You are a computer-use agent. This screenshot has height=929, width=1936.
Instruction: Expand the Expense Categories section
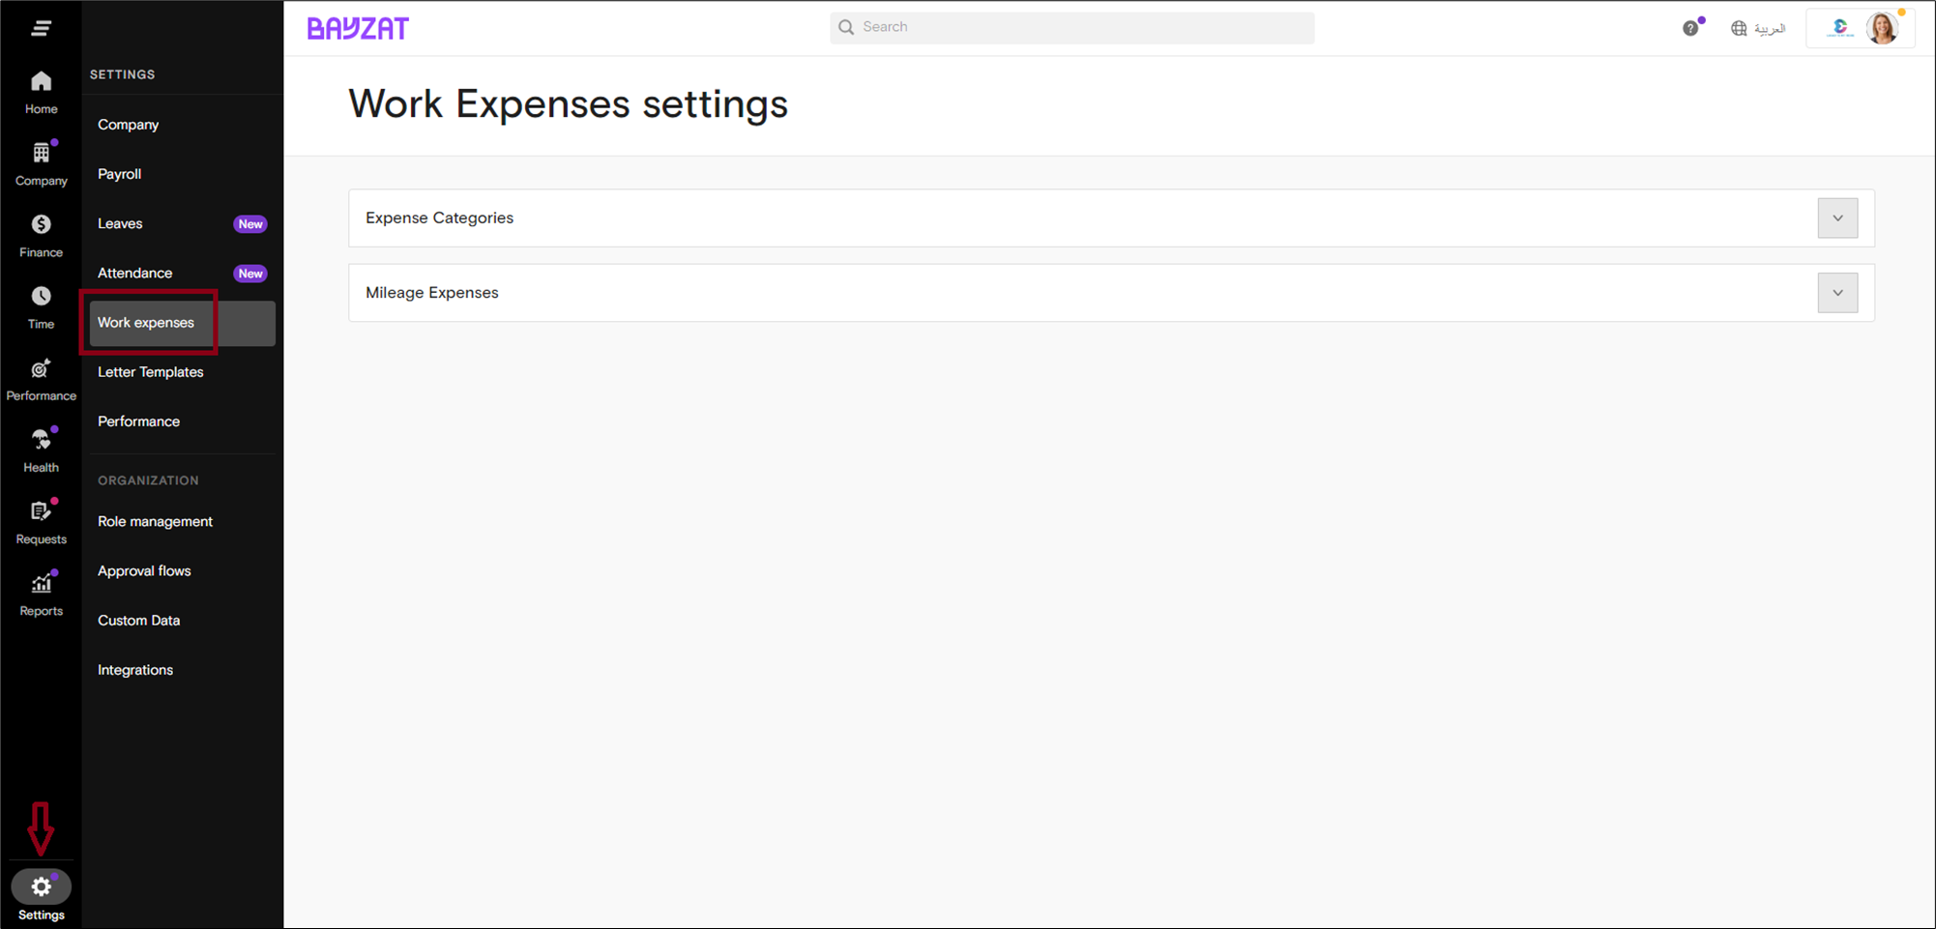click(1836, 218)
